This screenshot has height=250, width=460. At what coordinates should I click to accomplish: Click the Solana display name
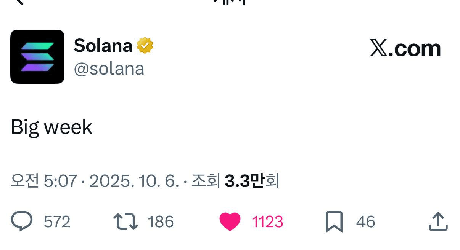103,46
